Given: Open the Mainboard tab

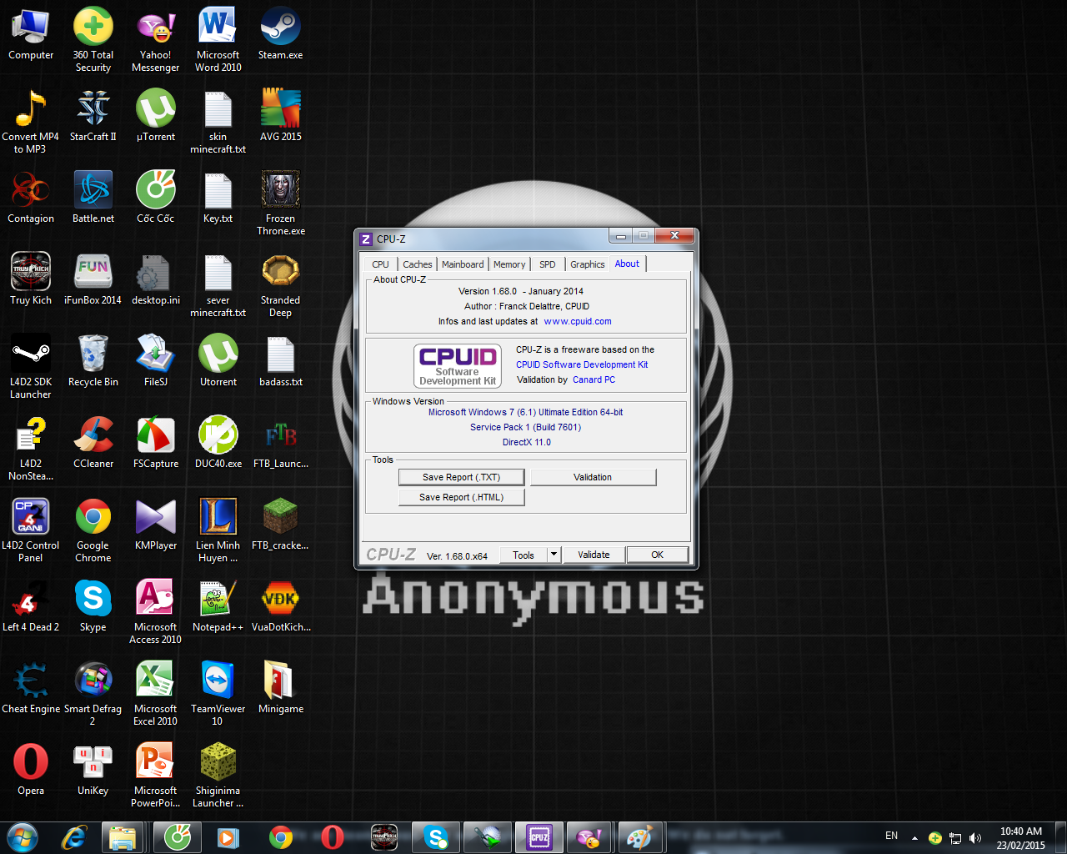Looking at the screenshot, I should (463, 264).
